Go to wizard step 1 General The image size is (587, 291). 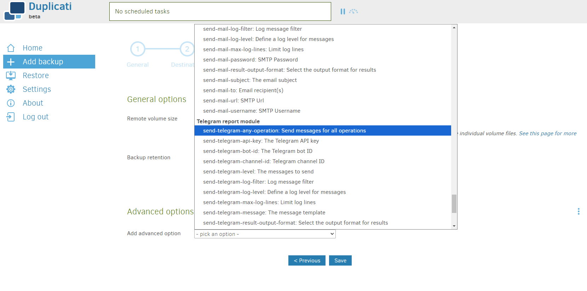[138, 49]
